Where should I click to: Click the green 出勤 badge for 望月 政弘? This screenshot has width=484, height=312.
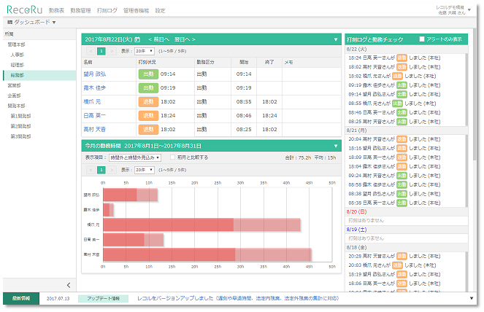tap(147, 74)
